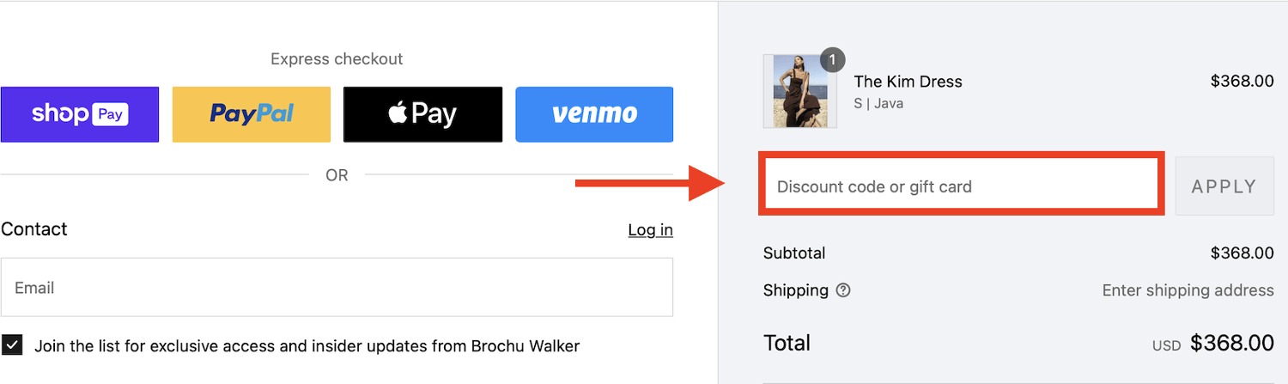This screenshot has height=384, width=1288.
Task: Click the shipping help question mark icon
Action: (x=843, y=290)
